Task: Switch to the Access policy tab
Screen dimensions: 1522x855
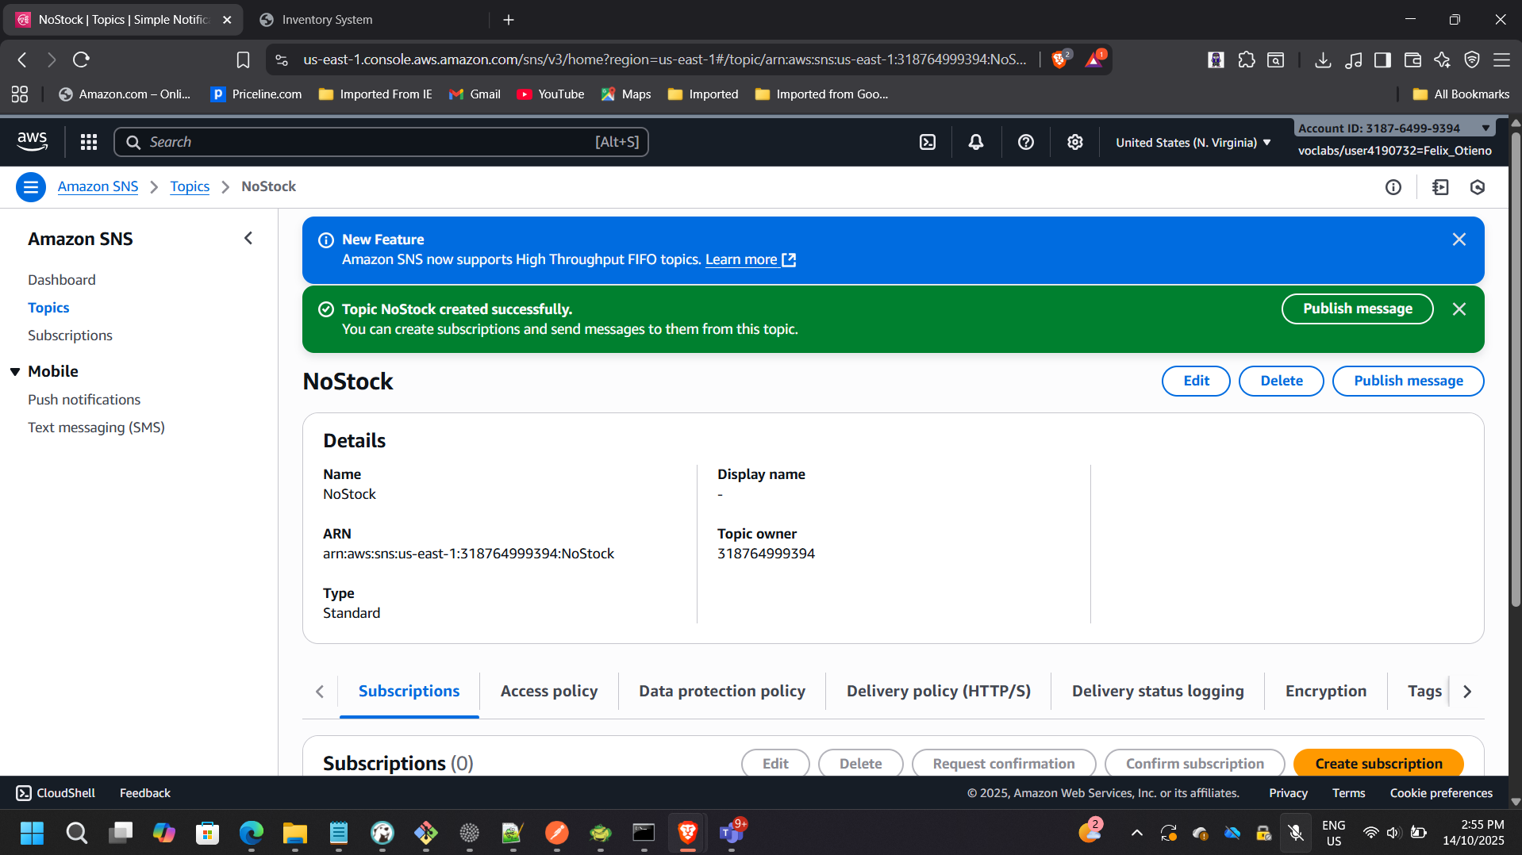Action: pyautogui.click(x=548, y=691)
